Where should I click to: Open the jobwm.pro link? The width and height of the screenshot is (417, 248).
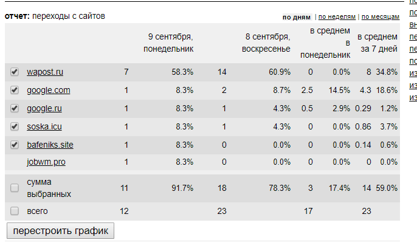[46, 162]
